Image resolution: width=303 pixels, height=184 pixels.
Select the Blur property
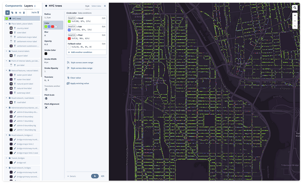(x=53, y=34)
